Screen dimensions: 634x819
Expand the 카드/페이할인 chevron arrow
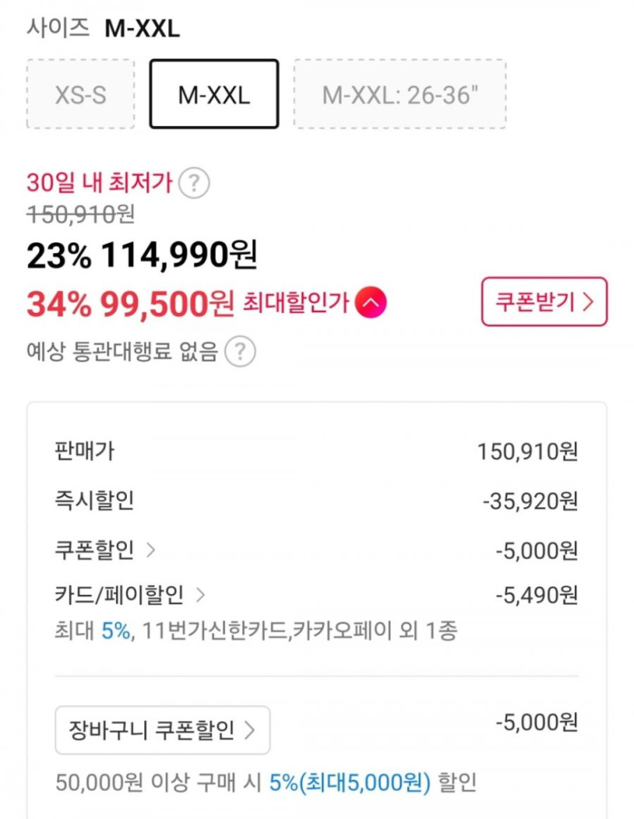[x=200, y=595]
